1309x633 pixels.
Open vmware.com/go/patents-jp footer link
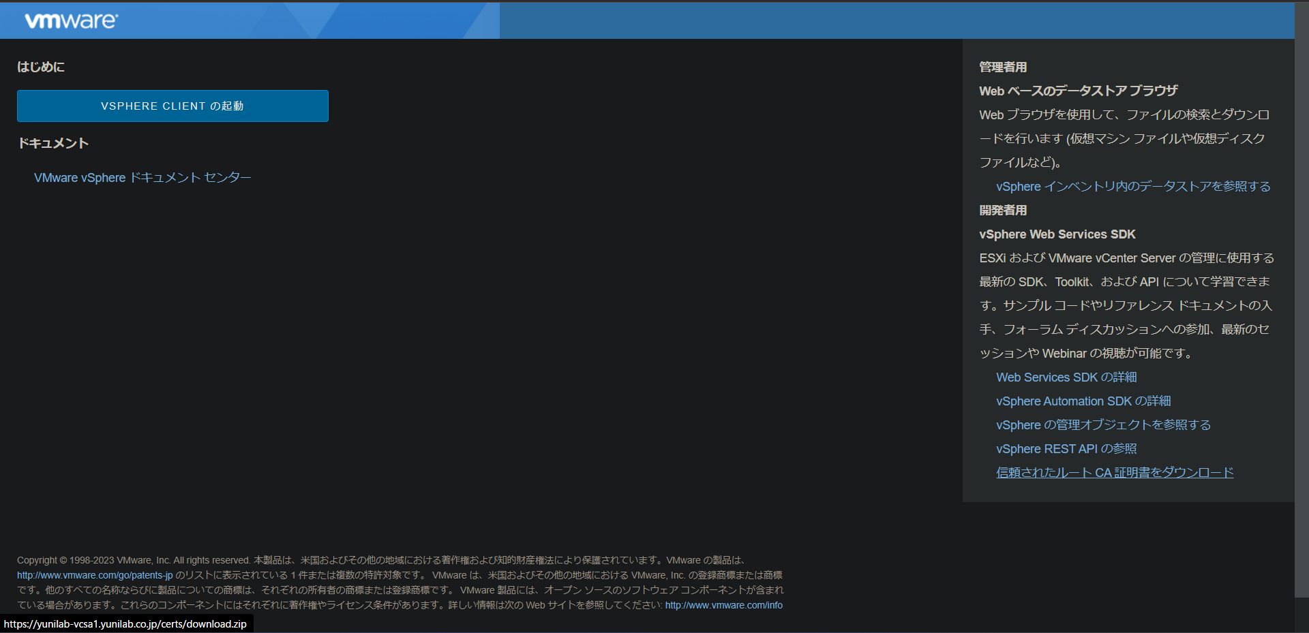point(95,575)
